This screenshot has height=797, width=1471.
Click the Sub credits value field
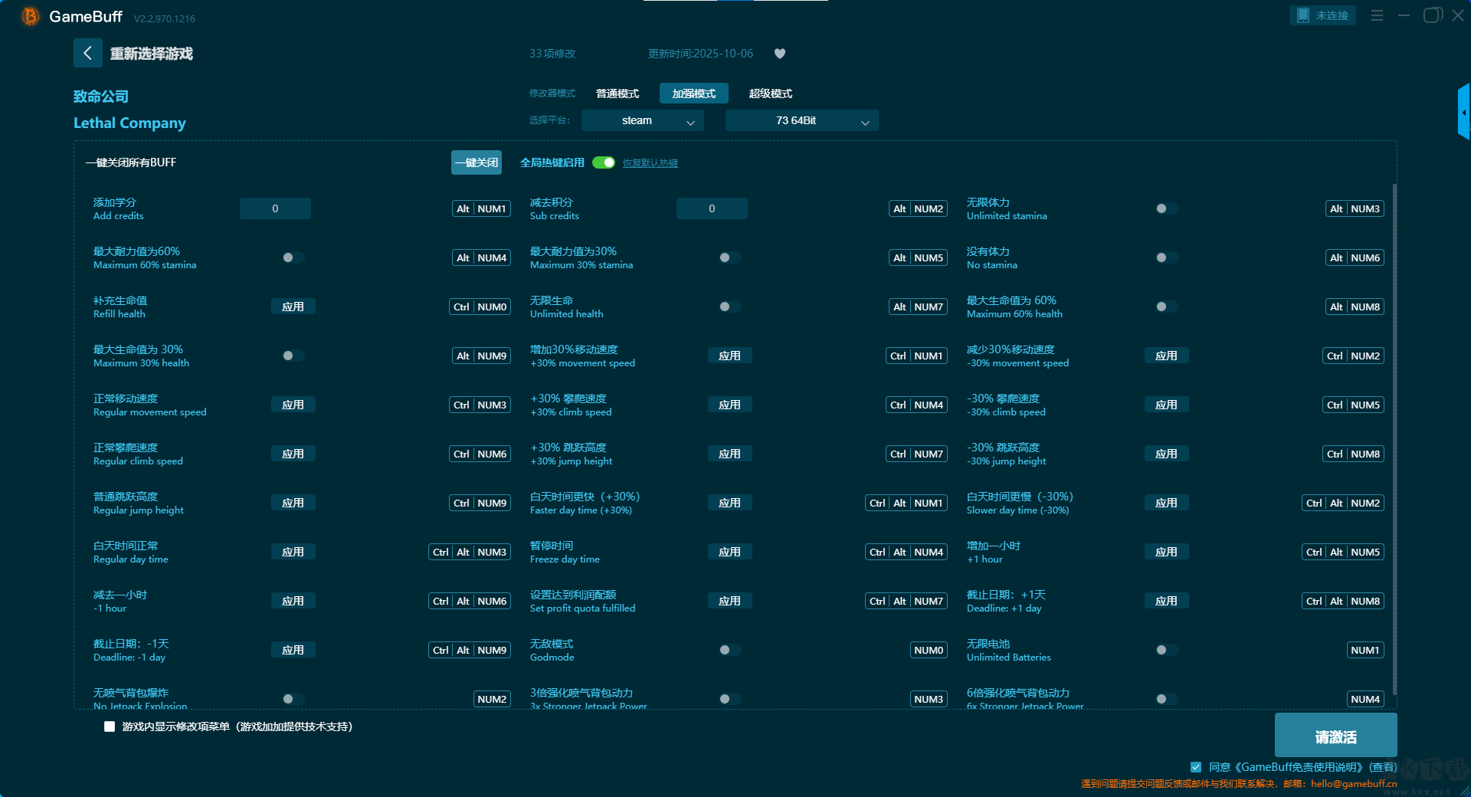712,208
